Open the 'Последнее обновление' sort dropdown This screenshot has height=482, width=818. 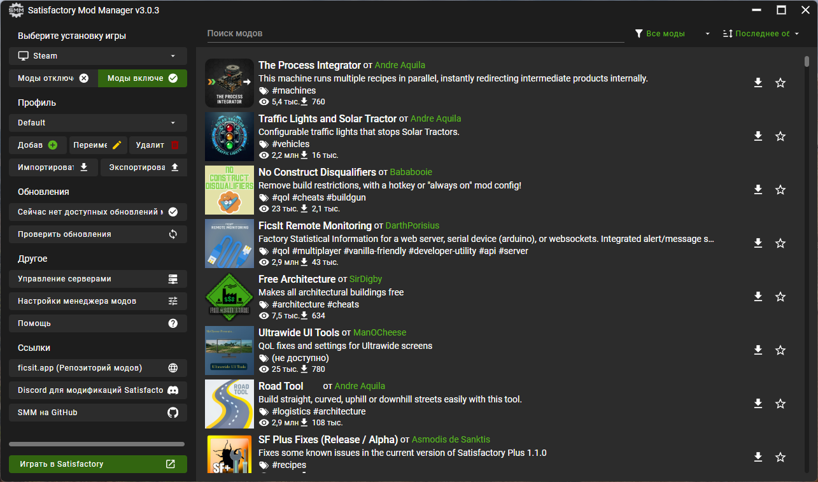point(761,34)
